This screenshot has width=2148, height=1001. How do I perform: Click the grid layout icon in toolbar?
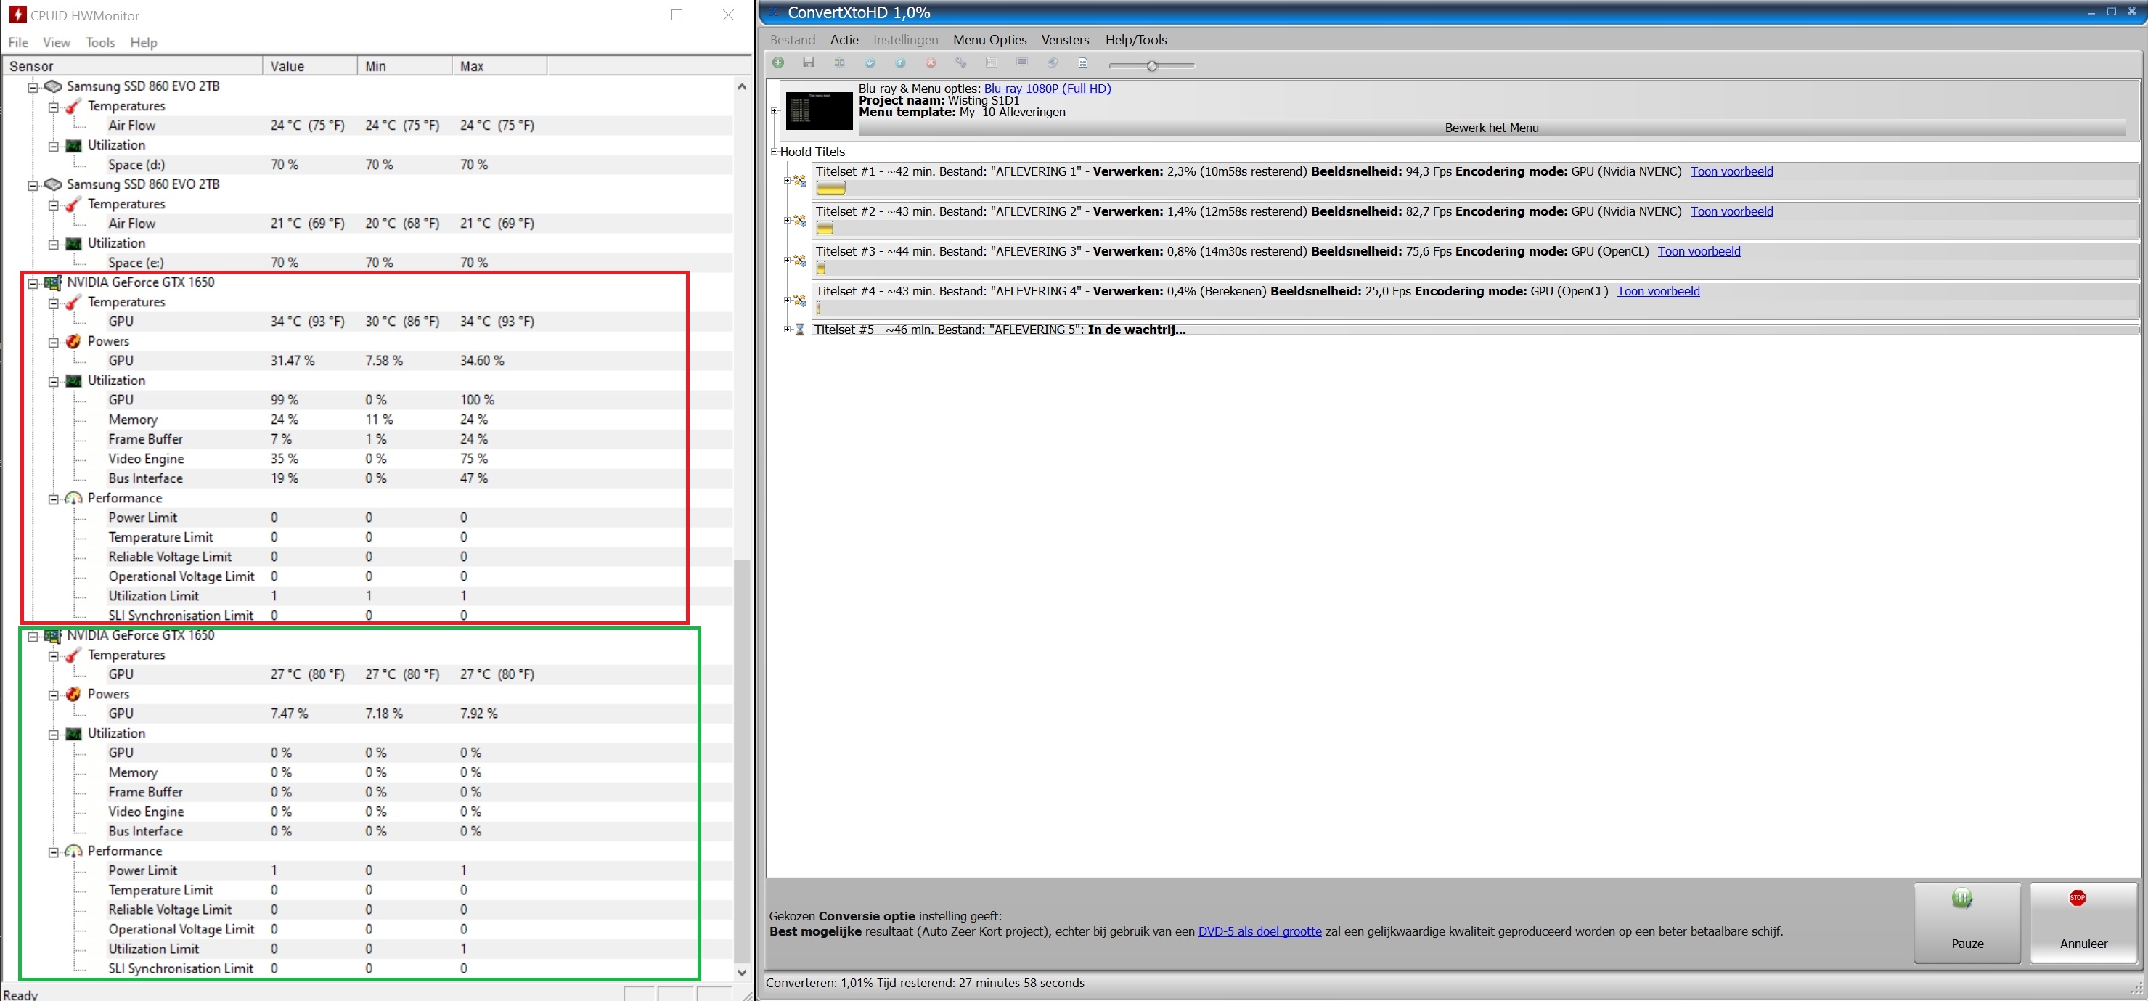[992, 62]
